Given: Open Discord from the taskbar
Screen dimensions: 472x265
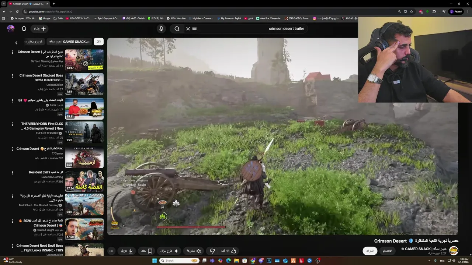Looking at the screenshot, I should tap(261, 261).
